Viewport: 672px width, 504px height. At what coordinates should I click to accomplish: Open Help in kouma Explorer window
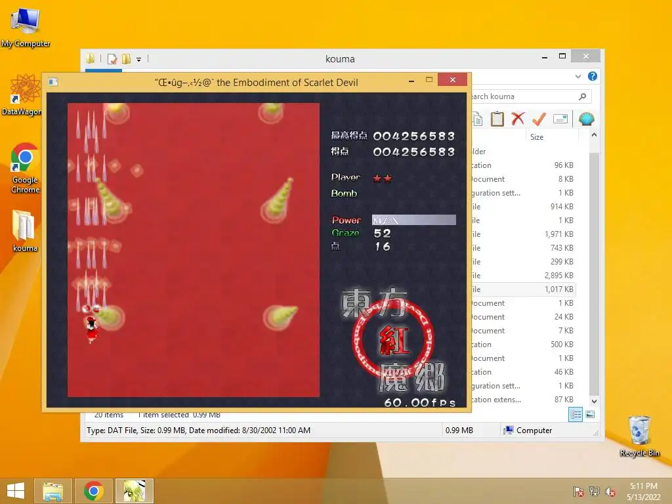[593, 76]
